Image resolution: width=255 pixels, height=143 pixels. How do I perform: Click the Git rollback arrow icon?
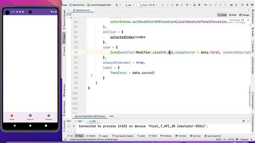pyautogui.click(x=225, y=5)
